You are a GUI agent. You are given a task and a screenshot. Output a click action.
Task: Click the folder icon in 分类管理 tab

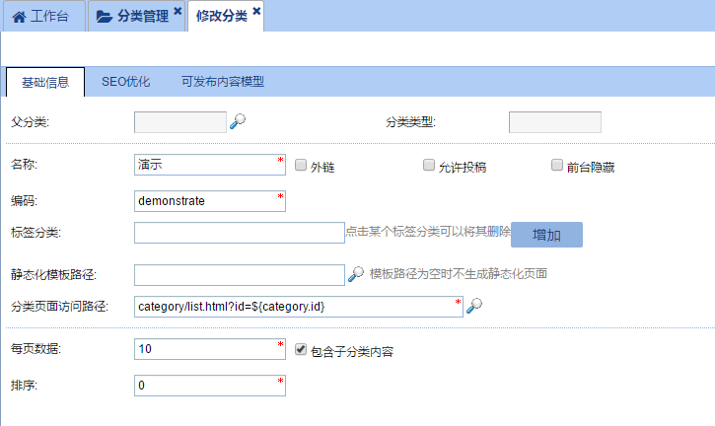105,17
